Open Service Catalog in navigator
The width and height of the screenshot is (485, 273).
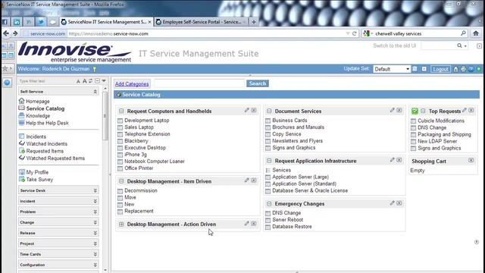tap(45, 108)
